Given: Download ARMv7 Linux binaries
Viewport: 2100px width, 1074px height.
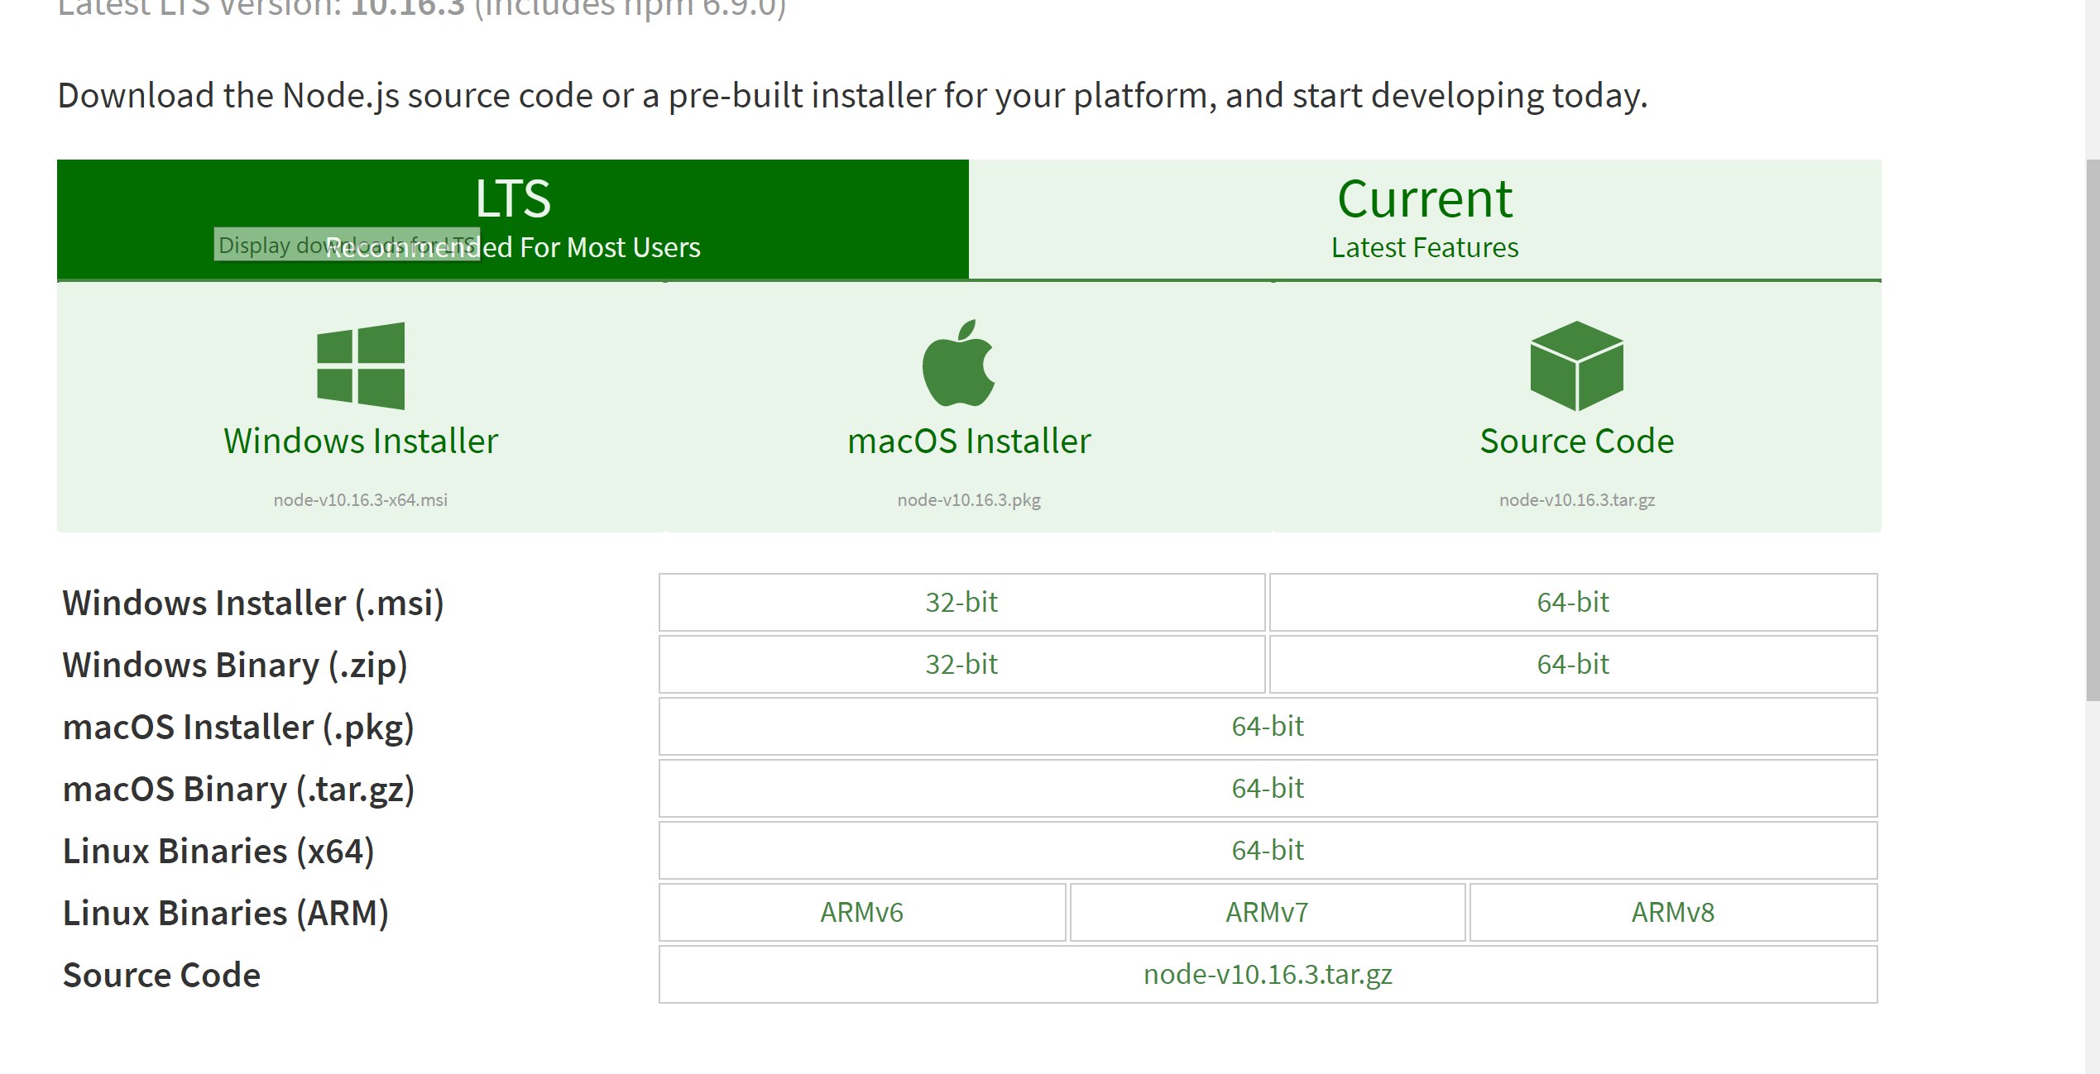Looking at the screenshot, I should click(1267, 912).
